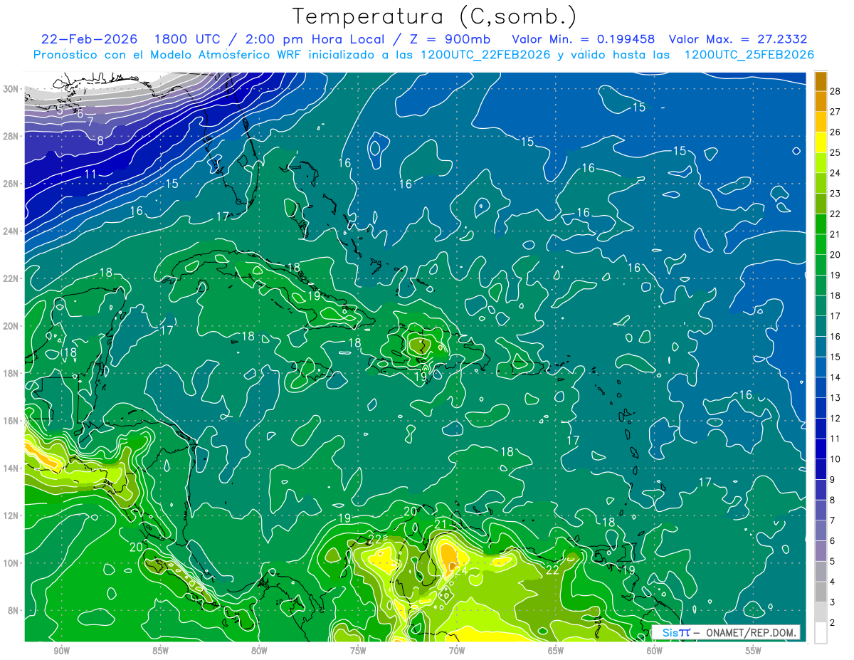The image size is (854, 660).
Task: Click the "24" contour label over Venezuela
Action: tap(461, 571)
